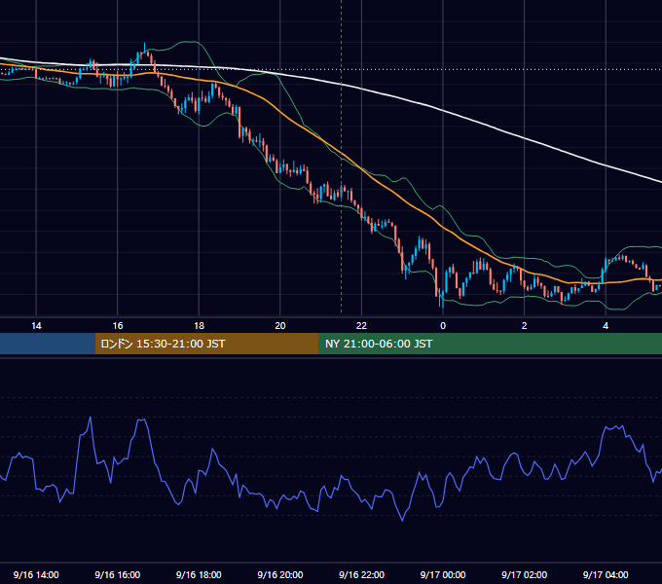Screen dimensions: 662x584
Task: Click the 9/16 14:00 date label
Action: click(x=36, y=574)
